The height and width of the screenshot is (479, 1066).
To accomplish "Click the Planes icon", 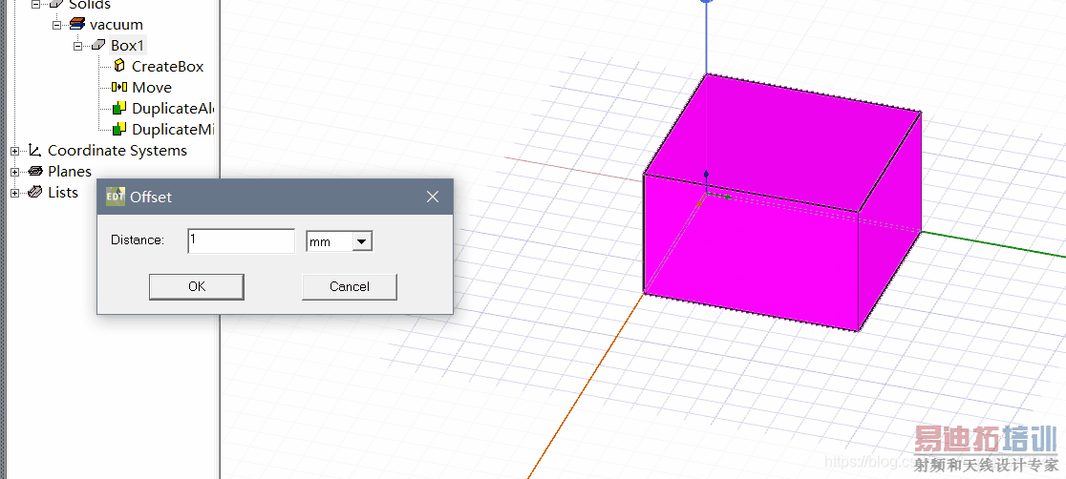I will [x=35, y=171].
